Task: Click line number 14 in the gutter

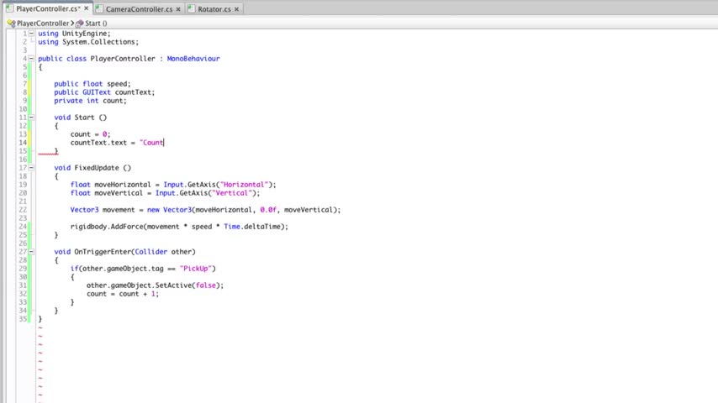Action: click(x=23, y=143)
